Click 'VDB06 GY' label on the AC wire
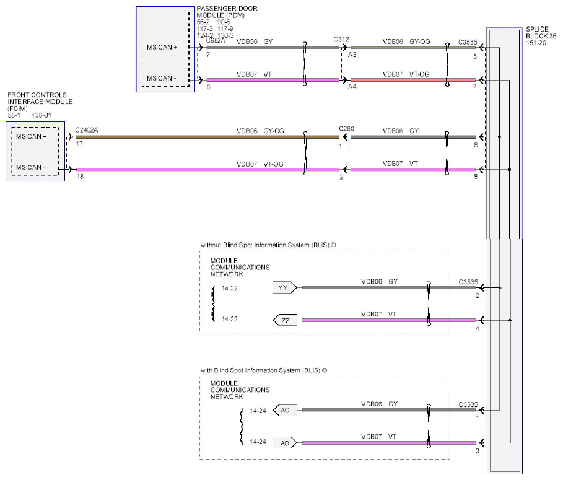Screen dimensions: 563x480 tap(380, 404)
